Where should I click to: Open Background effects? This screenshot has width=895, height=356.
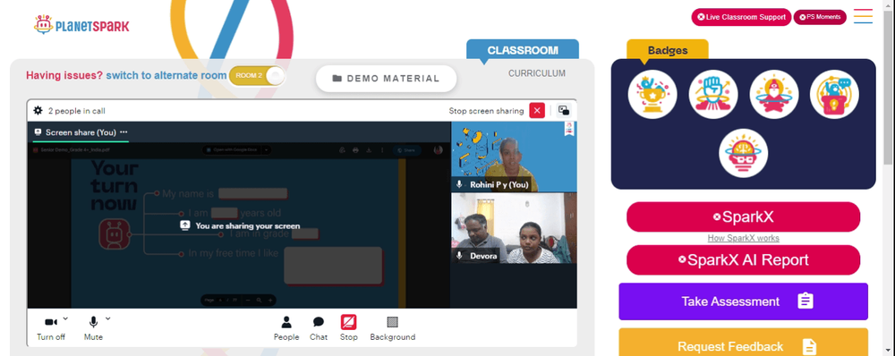392,328
